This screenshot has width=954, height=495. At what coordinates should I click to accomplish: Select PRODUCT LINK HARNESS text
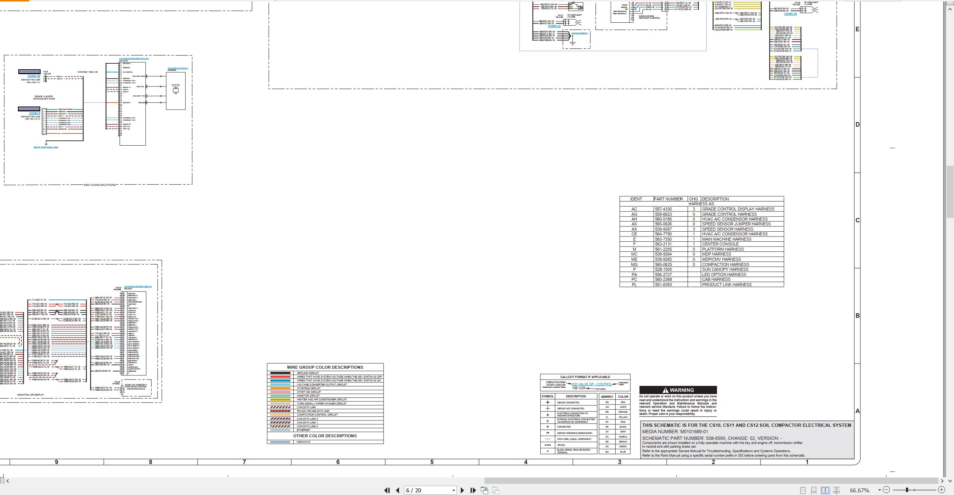(x=727, y=285)
